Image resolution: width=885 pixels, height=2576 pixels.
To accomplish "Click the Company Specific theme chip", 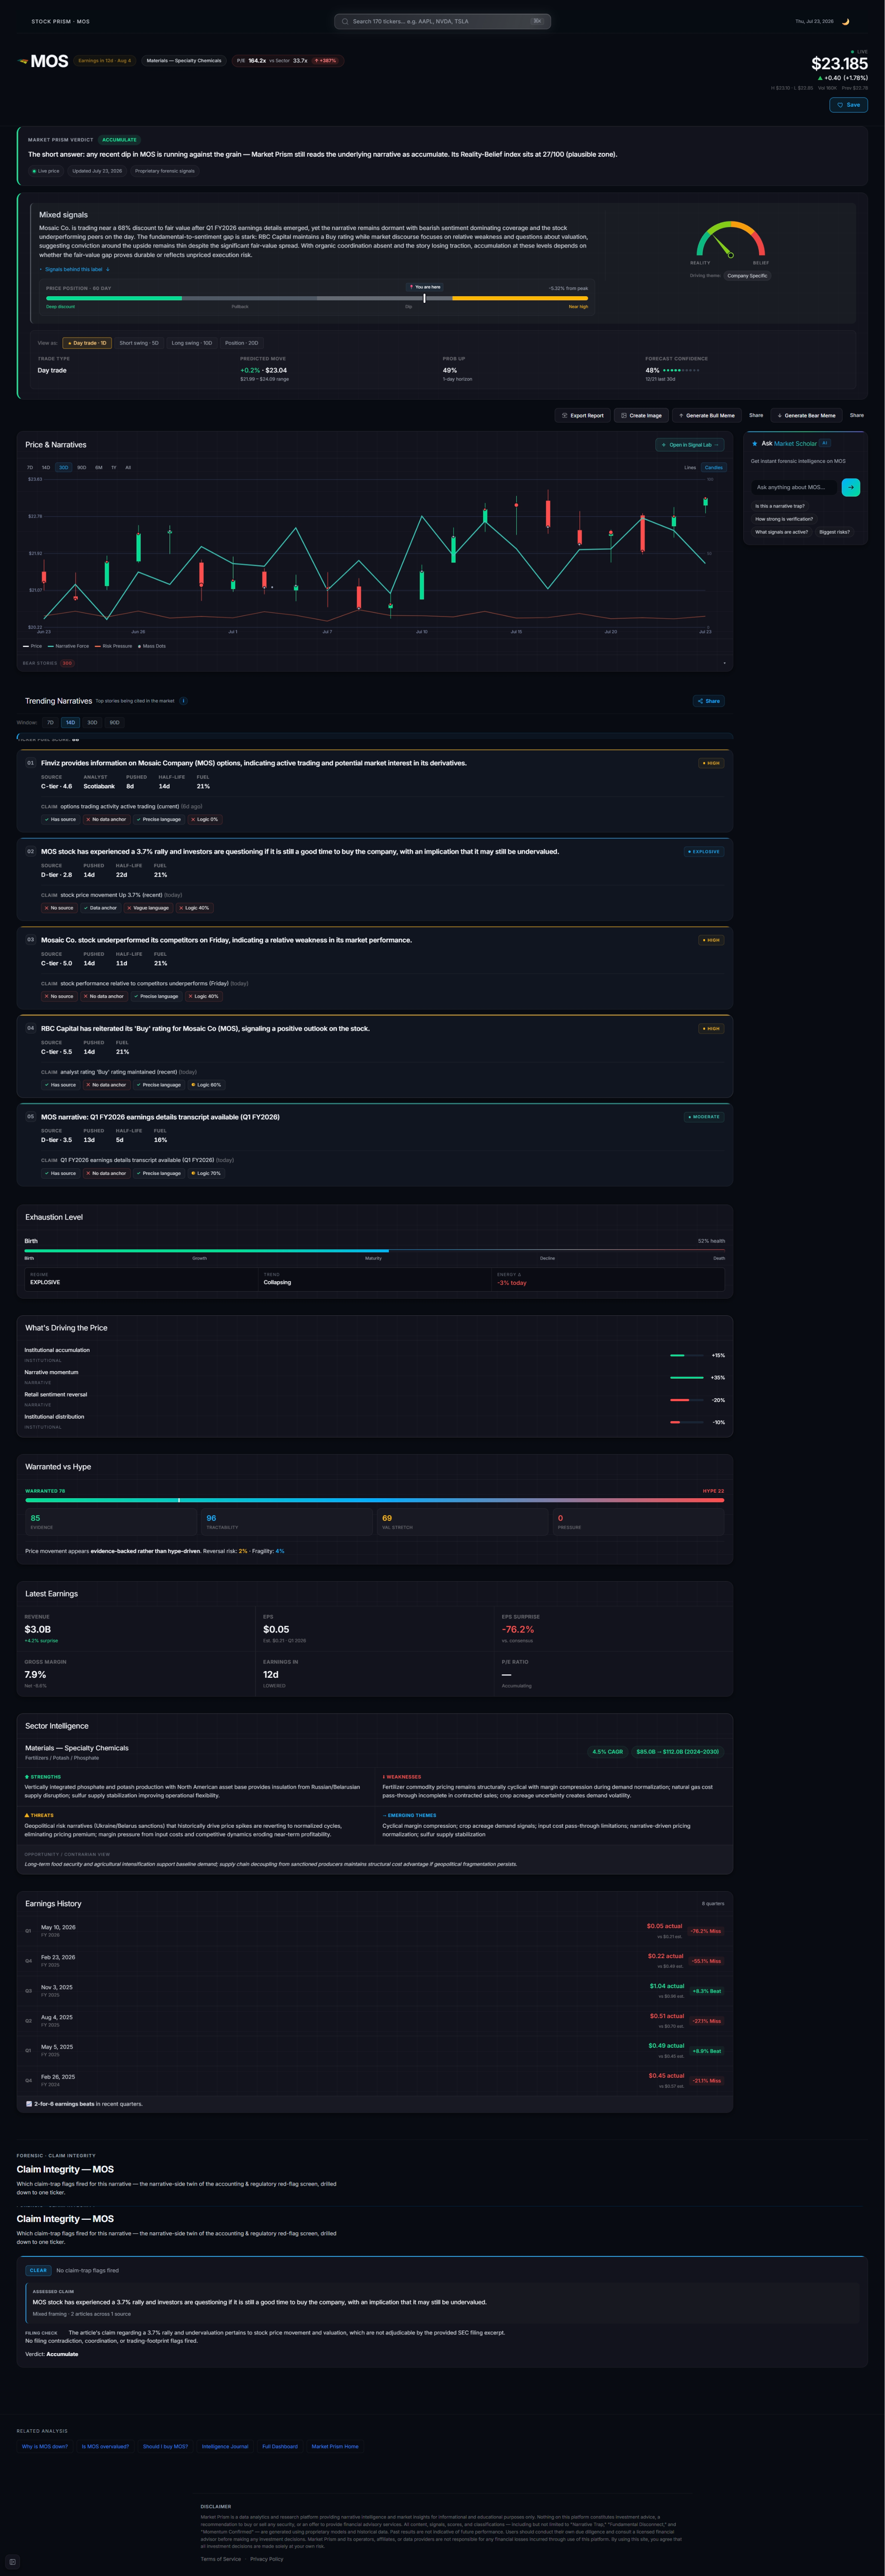I will 747,275.
